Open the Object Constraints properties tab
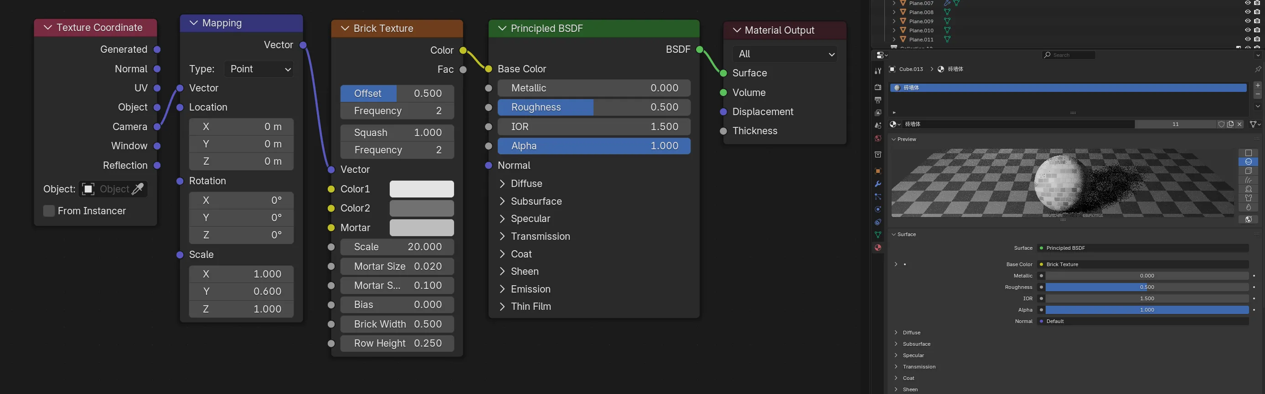The height and width of the screenshot is (394, 1265). (878, 222)
